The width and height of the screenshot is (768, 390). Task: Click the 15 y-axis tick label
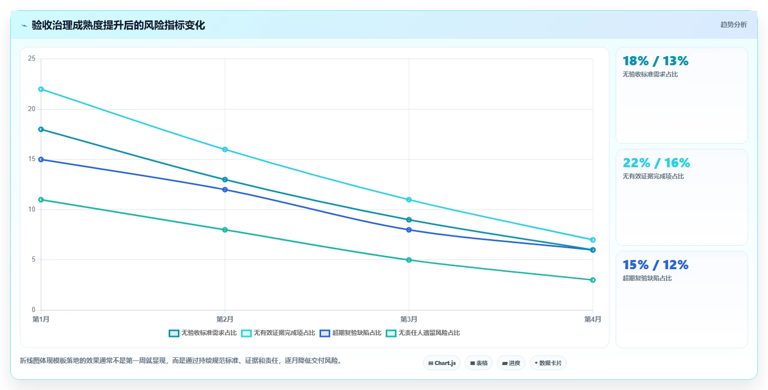tap(32, 160)
